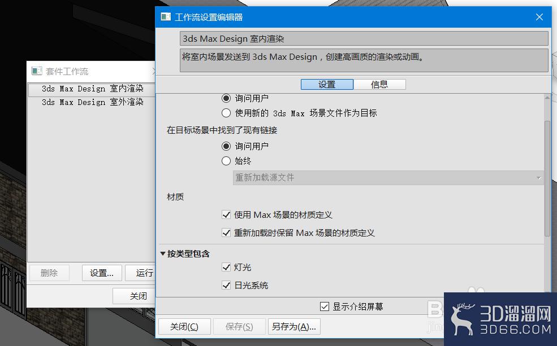Open the 重新加载源文件 dropdown

(388, 178)
